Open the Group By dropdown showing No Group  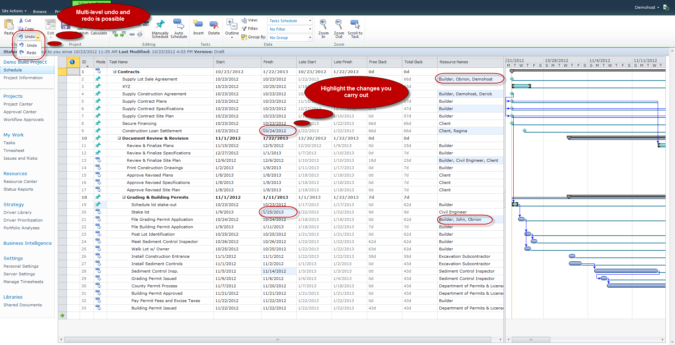pos(290,38)
